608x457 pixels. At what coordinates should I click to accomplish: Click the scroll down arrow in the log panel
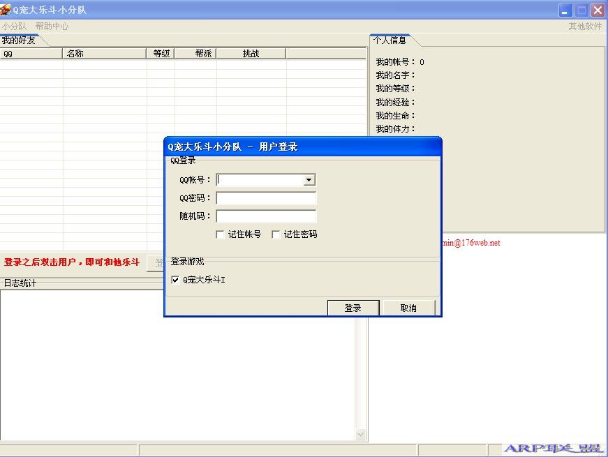pyautogui.click(x=361, y=435)
